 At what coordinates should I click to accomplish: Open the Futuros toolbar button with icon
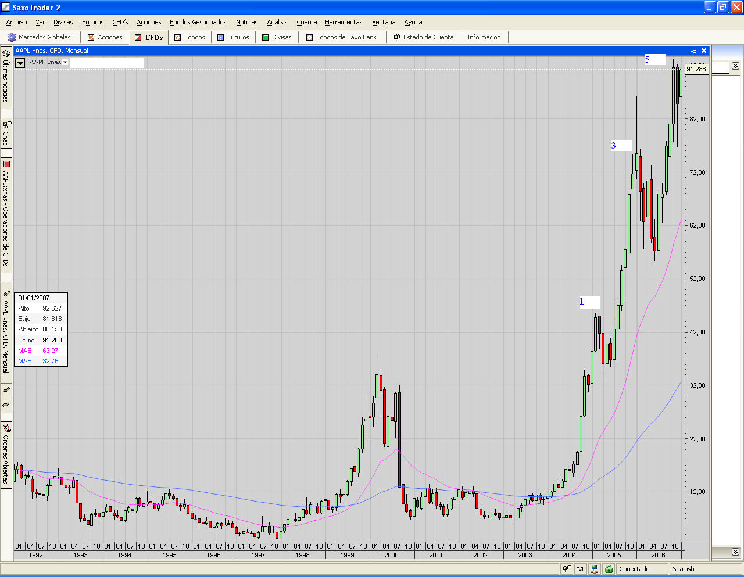coord(233,37)
